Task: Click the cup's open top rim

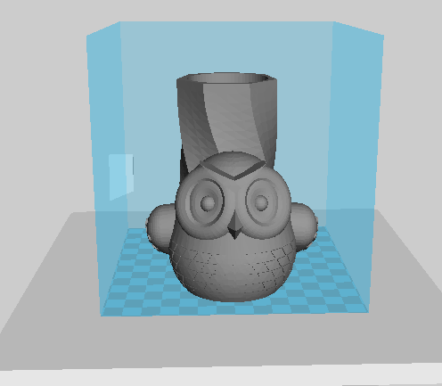Action: point(226,78)
